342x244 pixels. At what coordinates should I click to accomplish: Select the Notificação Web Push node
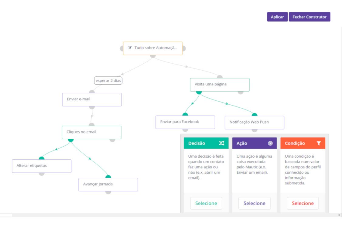[x=254, y=122]
